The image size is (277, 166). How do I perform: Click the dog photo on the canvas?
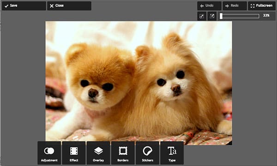point(139,83)
